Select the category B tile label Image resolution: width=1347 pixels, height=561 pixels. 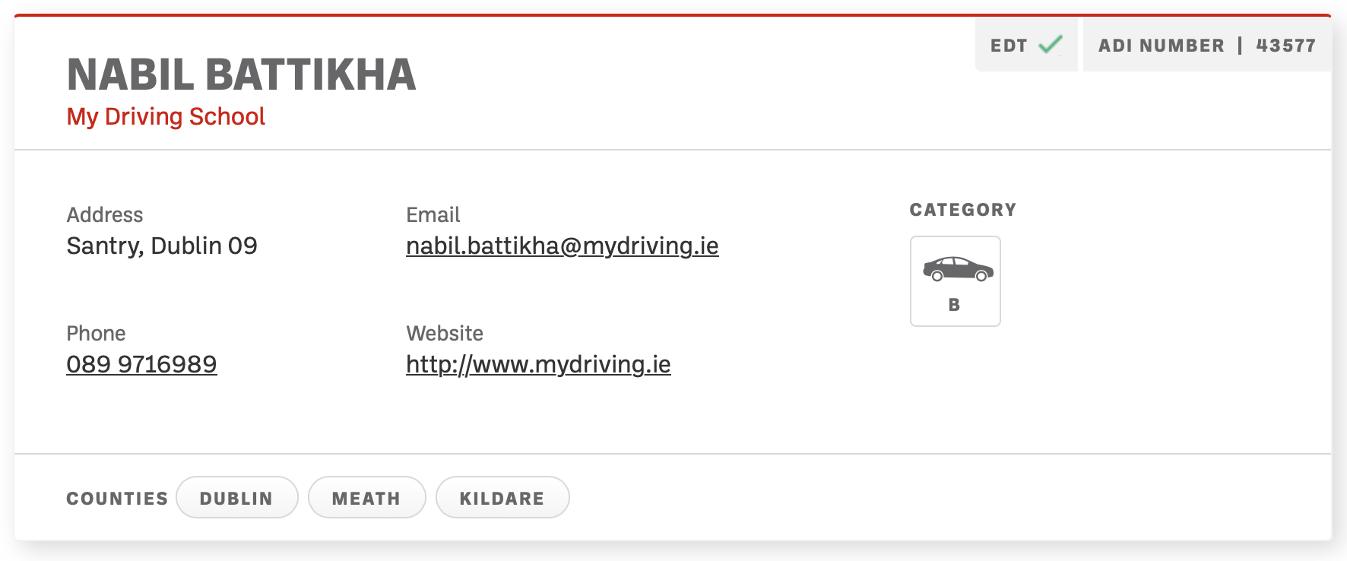[954, 305]
